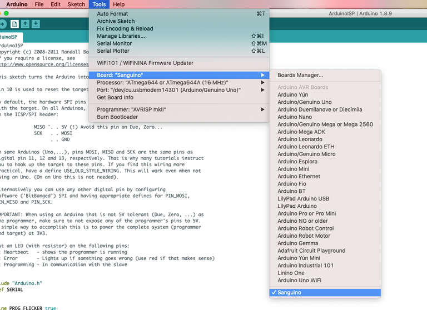Open the Help menu
This screenshot has height=310, width=427.
[x=118, y=4]
